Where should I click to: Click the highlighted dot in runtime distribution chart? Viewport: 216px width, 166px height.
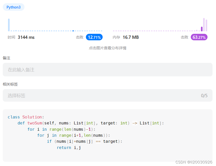pyautogui.click(x=73, y=31)
